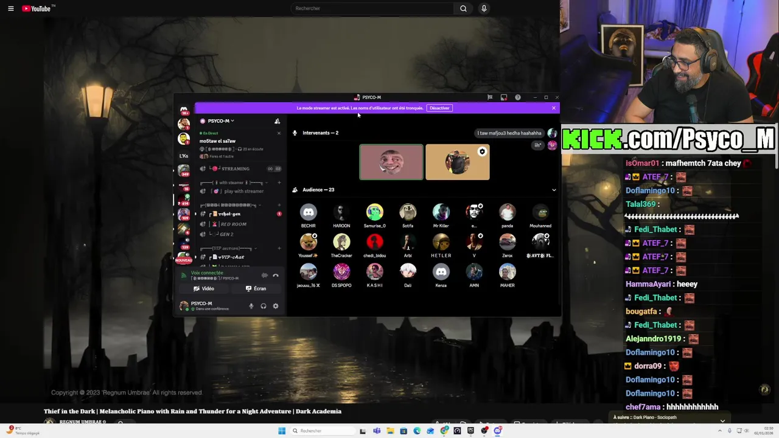Screen dimensions: 779x438
Task: Add a channel to 'with streamer' category
Action: click(279, 182)
